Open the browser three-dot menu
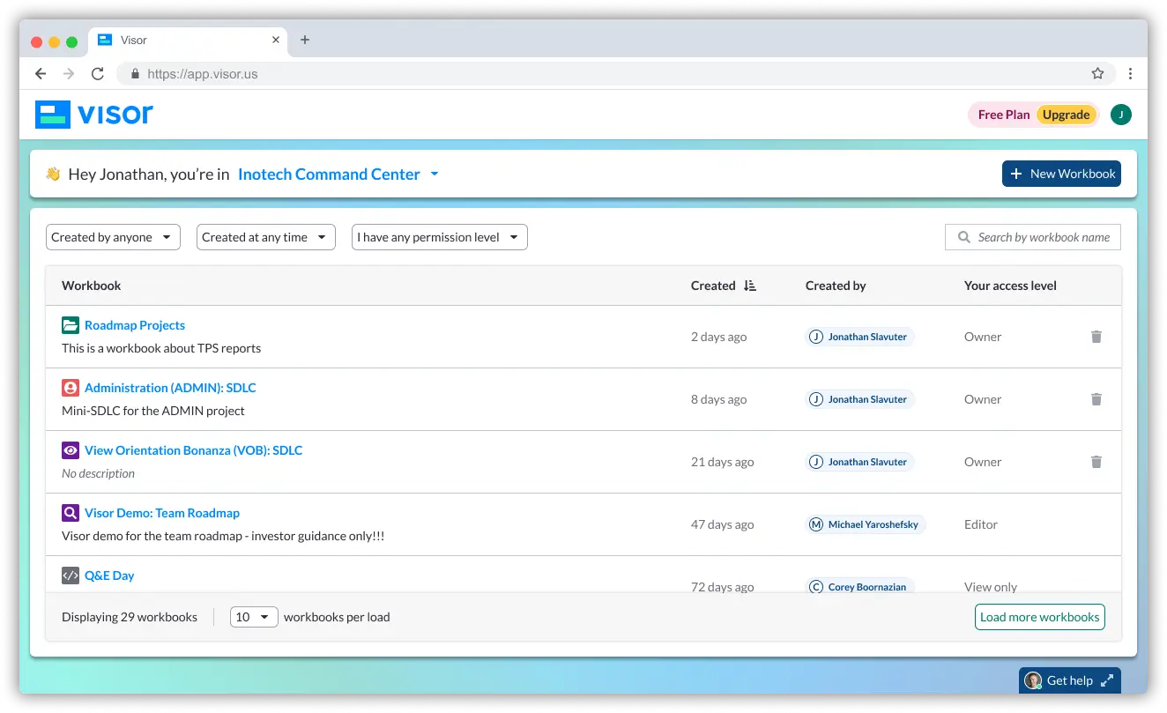Screen dimensions: 1167x713 [1130, 74]
